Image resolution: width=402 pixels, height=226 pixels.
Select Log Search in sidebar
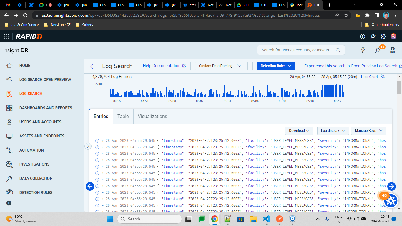(31, 94)
